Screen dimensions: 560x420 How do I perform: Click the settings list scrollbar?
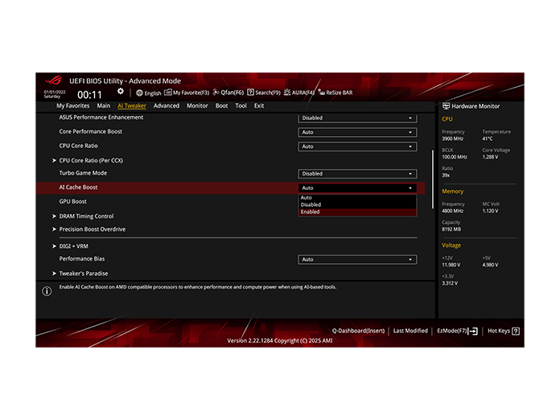click(433, 179)
